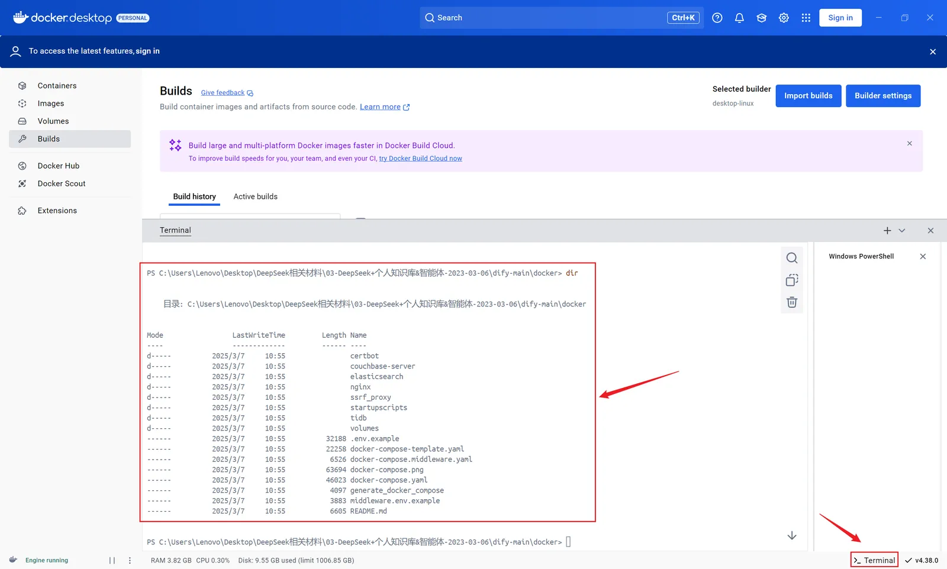Click the Sign in button

840,18
